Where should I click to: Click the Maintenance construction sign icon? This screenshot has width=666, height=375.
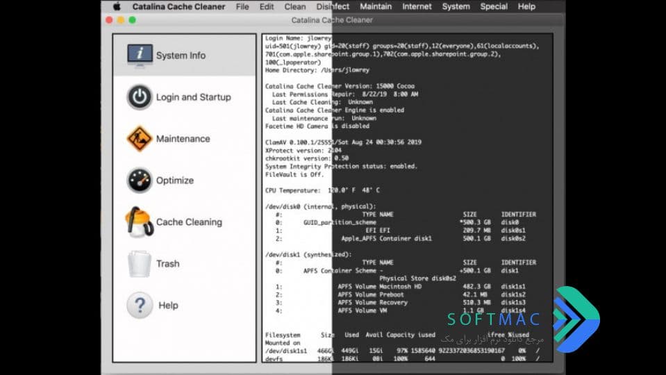tap(140, 138)
